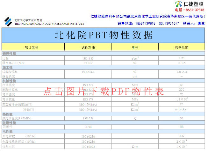Click the 1×10¹⁴ volume resistivity value
This screenshot has width=207, height=151.
[182, 147]
